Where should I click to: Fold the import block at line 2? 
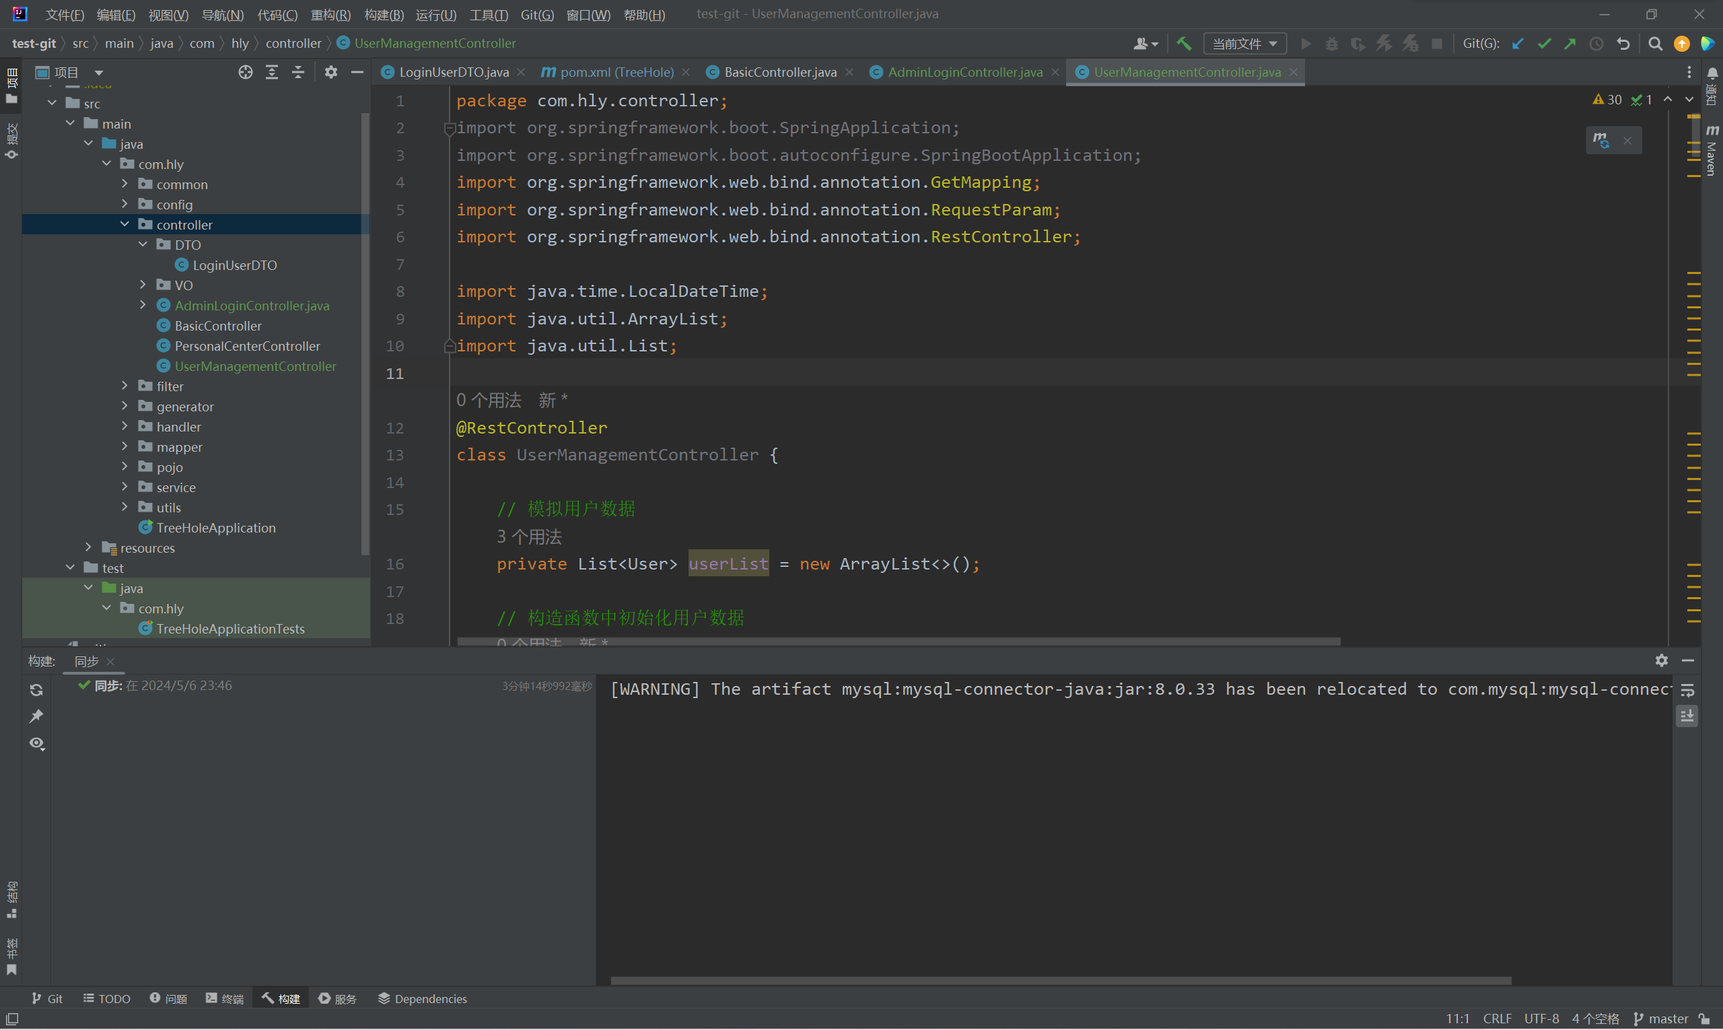[449, 128]
